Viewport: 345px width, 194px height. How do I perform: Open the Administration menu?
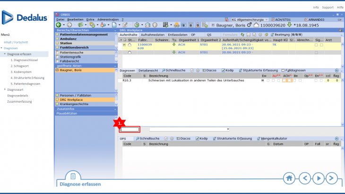pyautogui.click(x=108, y=19)
